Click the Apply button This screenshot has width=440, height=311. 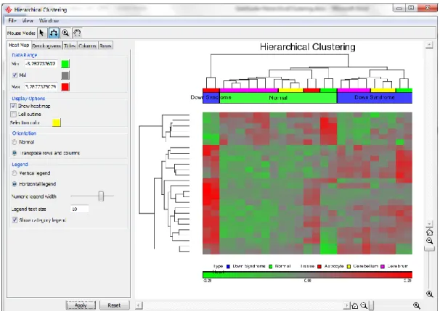(x=81, y=305)
